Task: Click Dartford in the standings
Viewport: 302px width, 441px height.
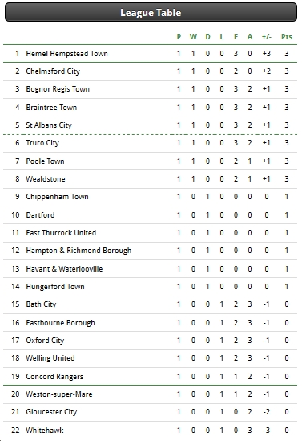Action: point(40,215)
